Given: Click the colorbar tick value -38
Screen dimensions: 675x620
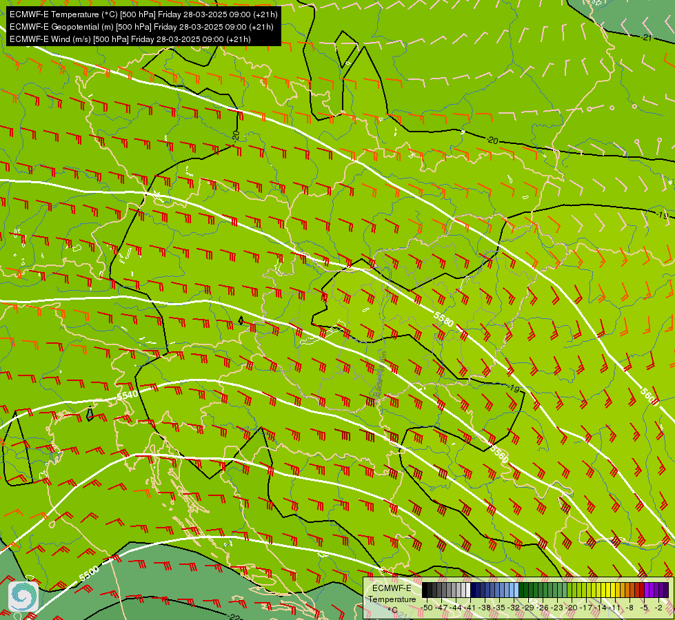Looking at the screenshot, I should tap(484, 608).
